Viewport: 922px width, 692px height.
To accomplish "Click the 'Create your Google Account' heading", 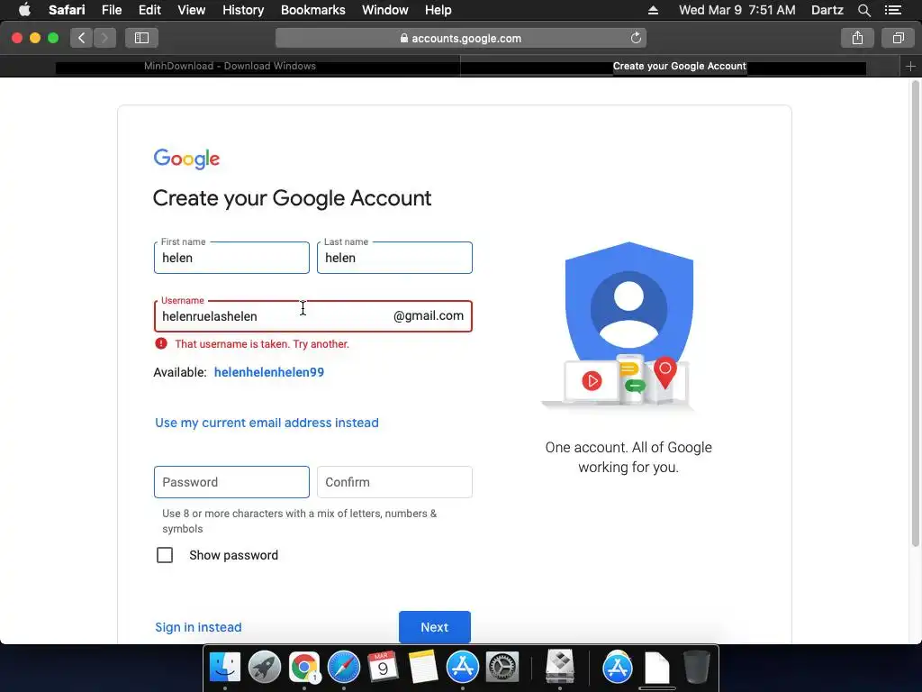I will coord(292,198).
